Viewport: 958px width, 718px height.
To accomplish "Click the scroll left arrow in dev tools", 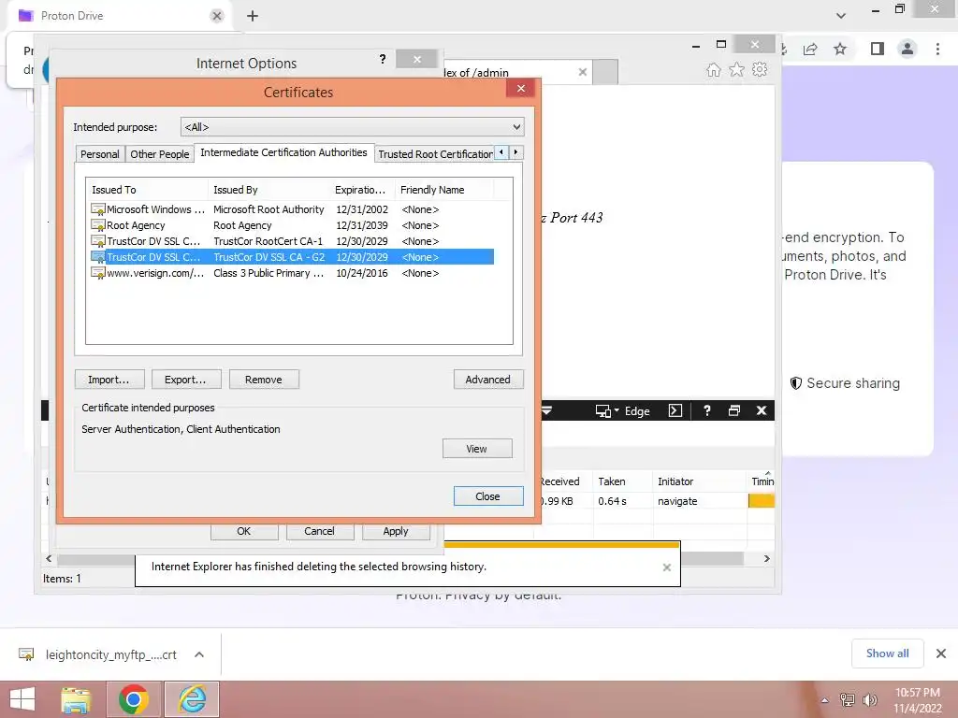I will (49, 559).
